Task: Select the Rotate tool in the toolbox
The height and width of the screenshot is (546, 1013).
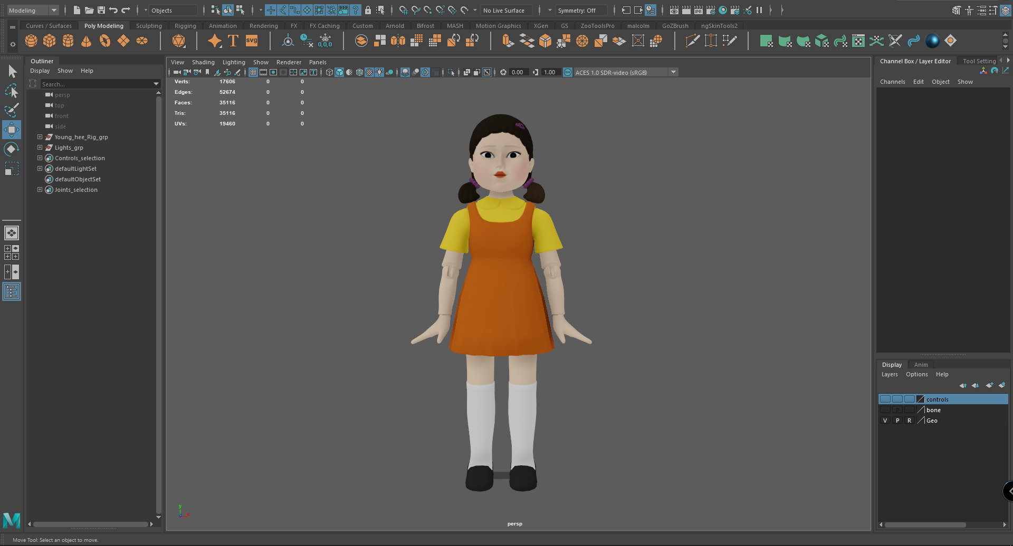Action: [12, 149]
